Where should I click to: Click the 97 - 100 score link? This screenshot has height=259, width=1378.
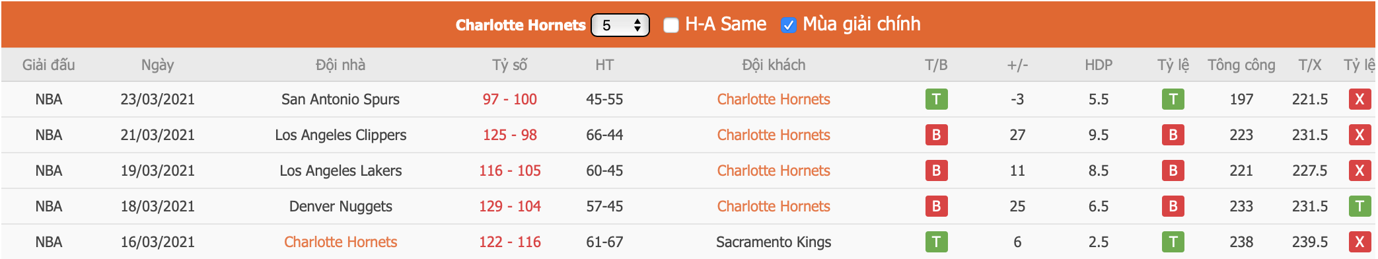pos(509,99)
